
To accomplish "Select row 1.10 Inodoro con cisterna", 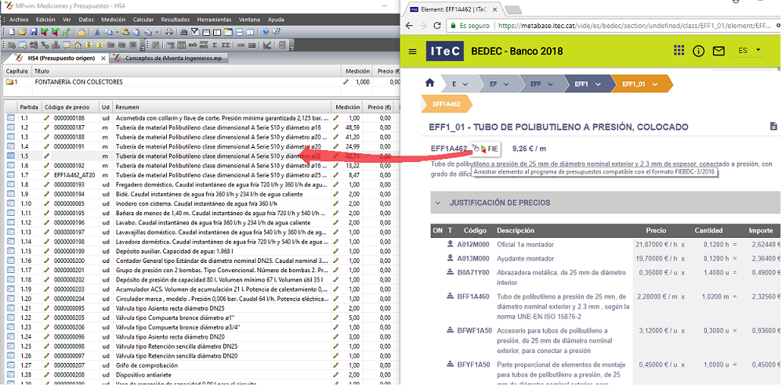I will [201, 203].
